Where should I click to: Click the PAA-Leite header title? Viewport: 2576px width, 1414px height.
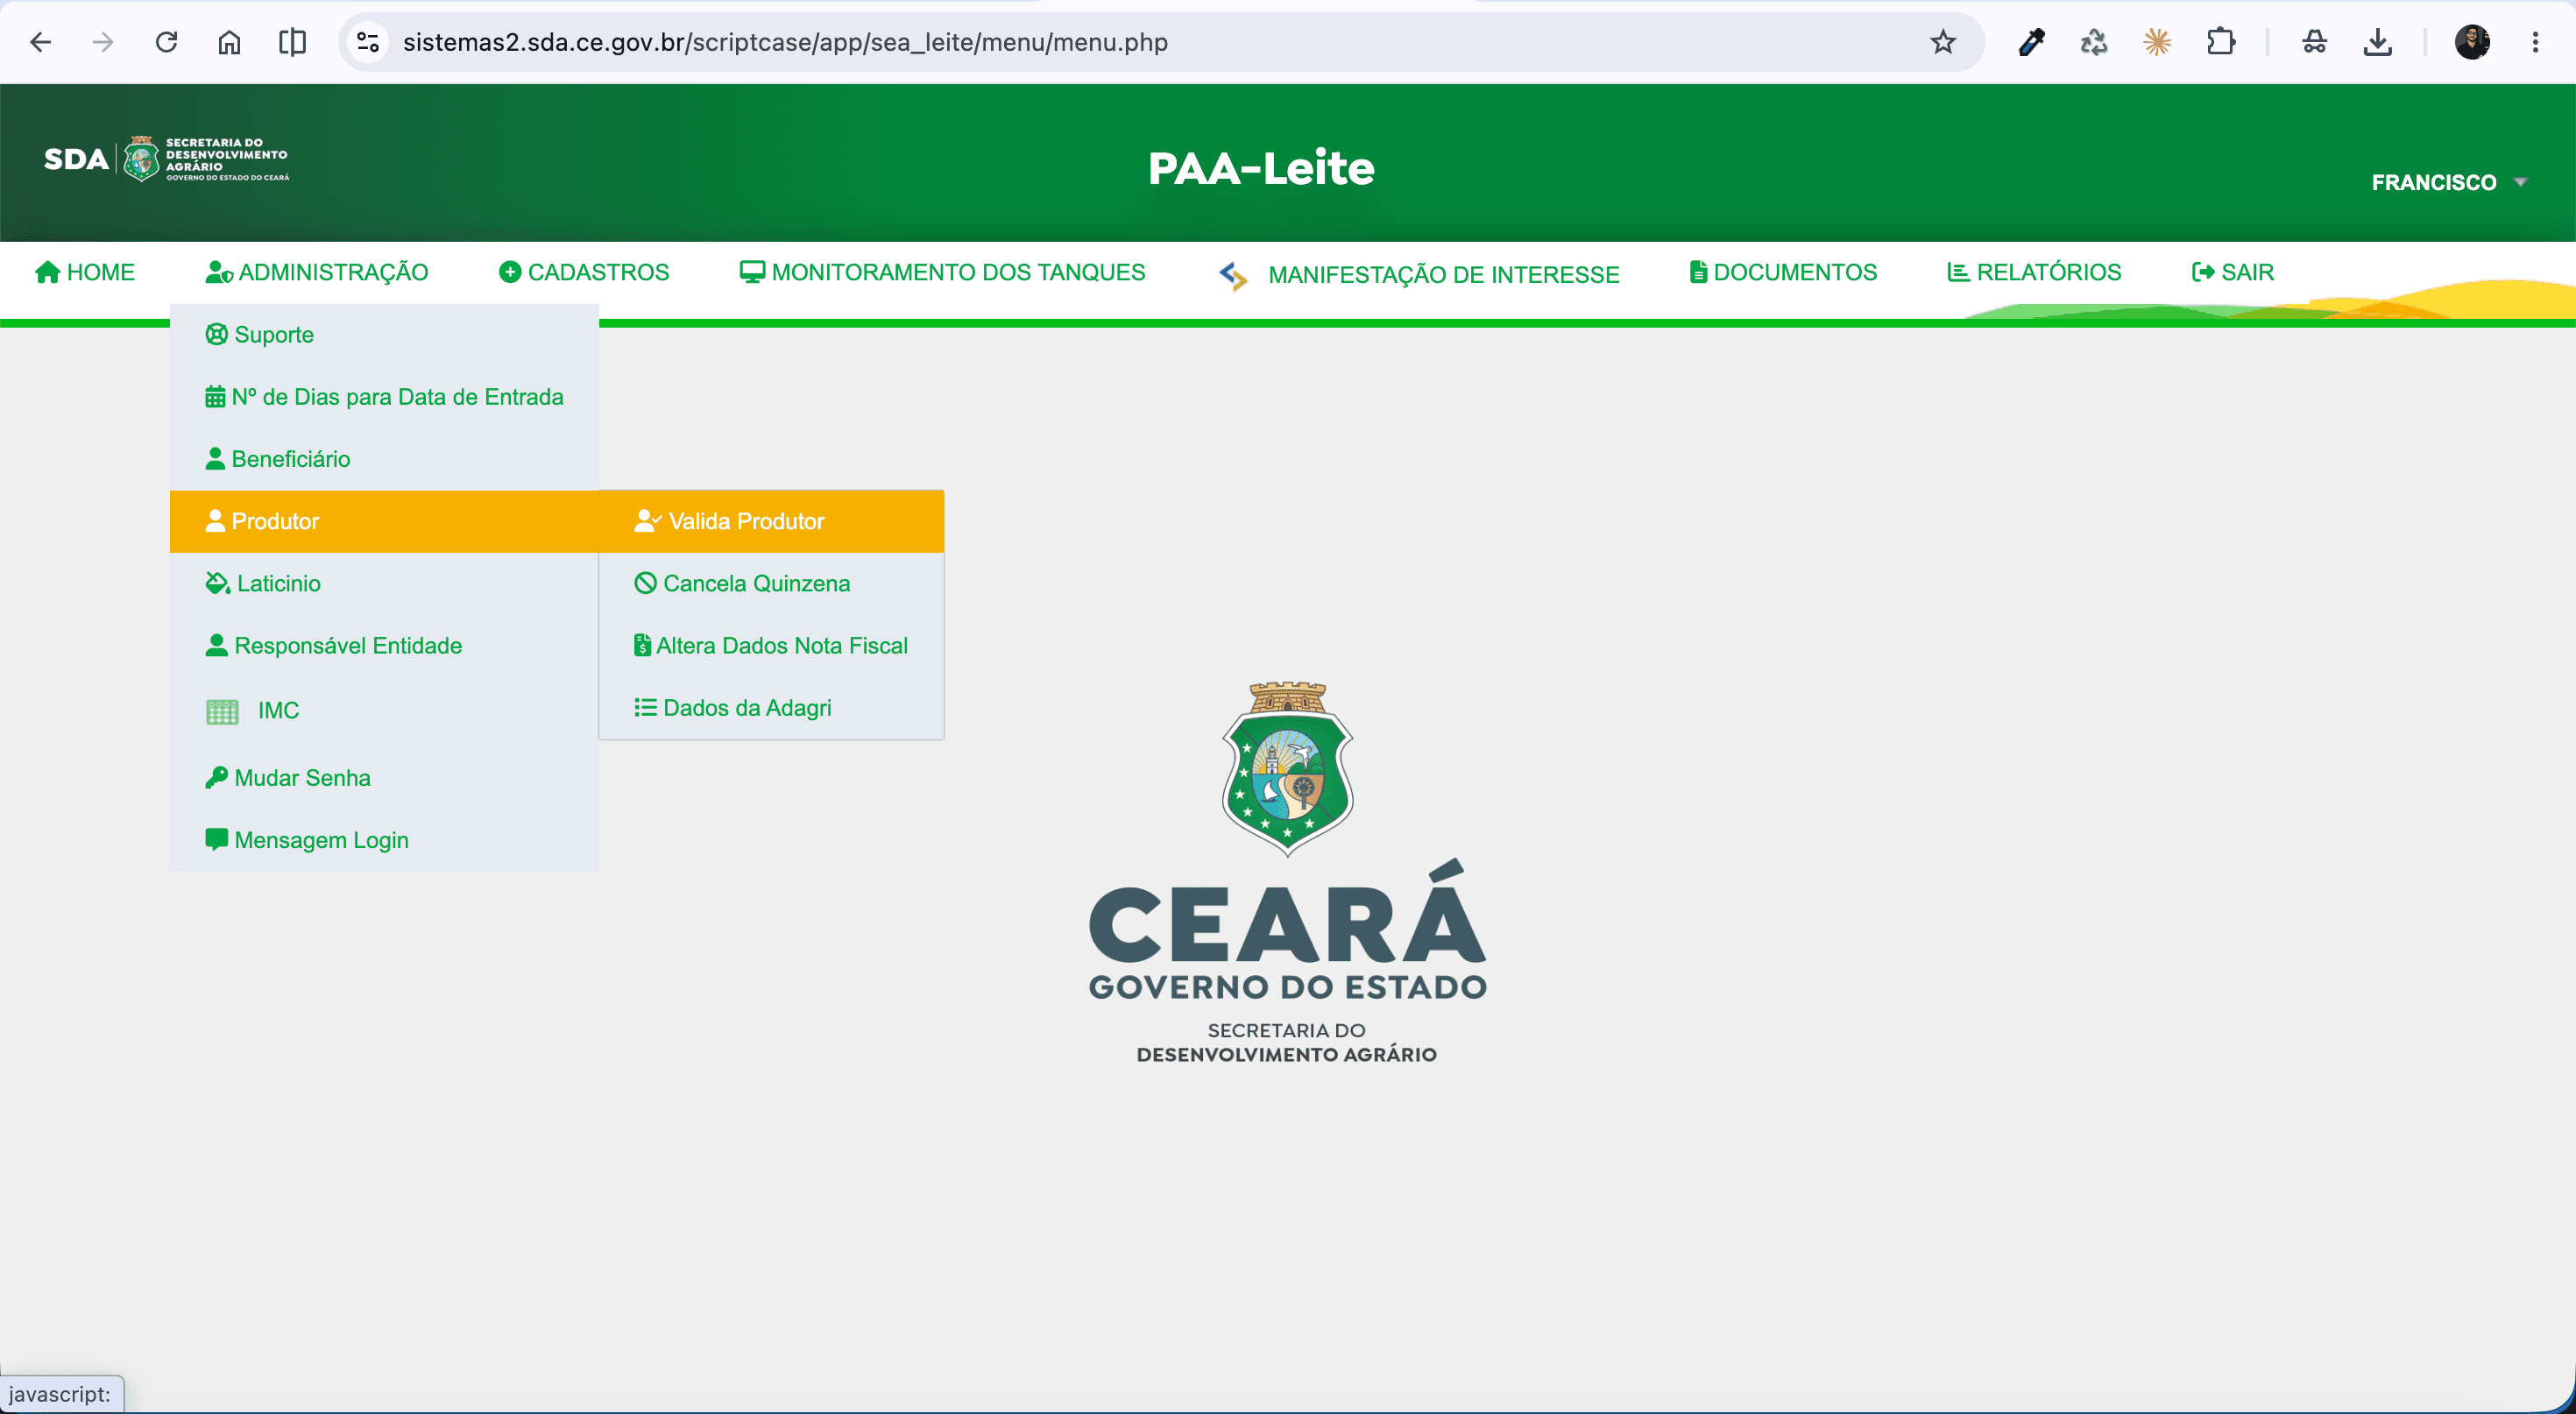1261,168
